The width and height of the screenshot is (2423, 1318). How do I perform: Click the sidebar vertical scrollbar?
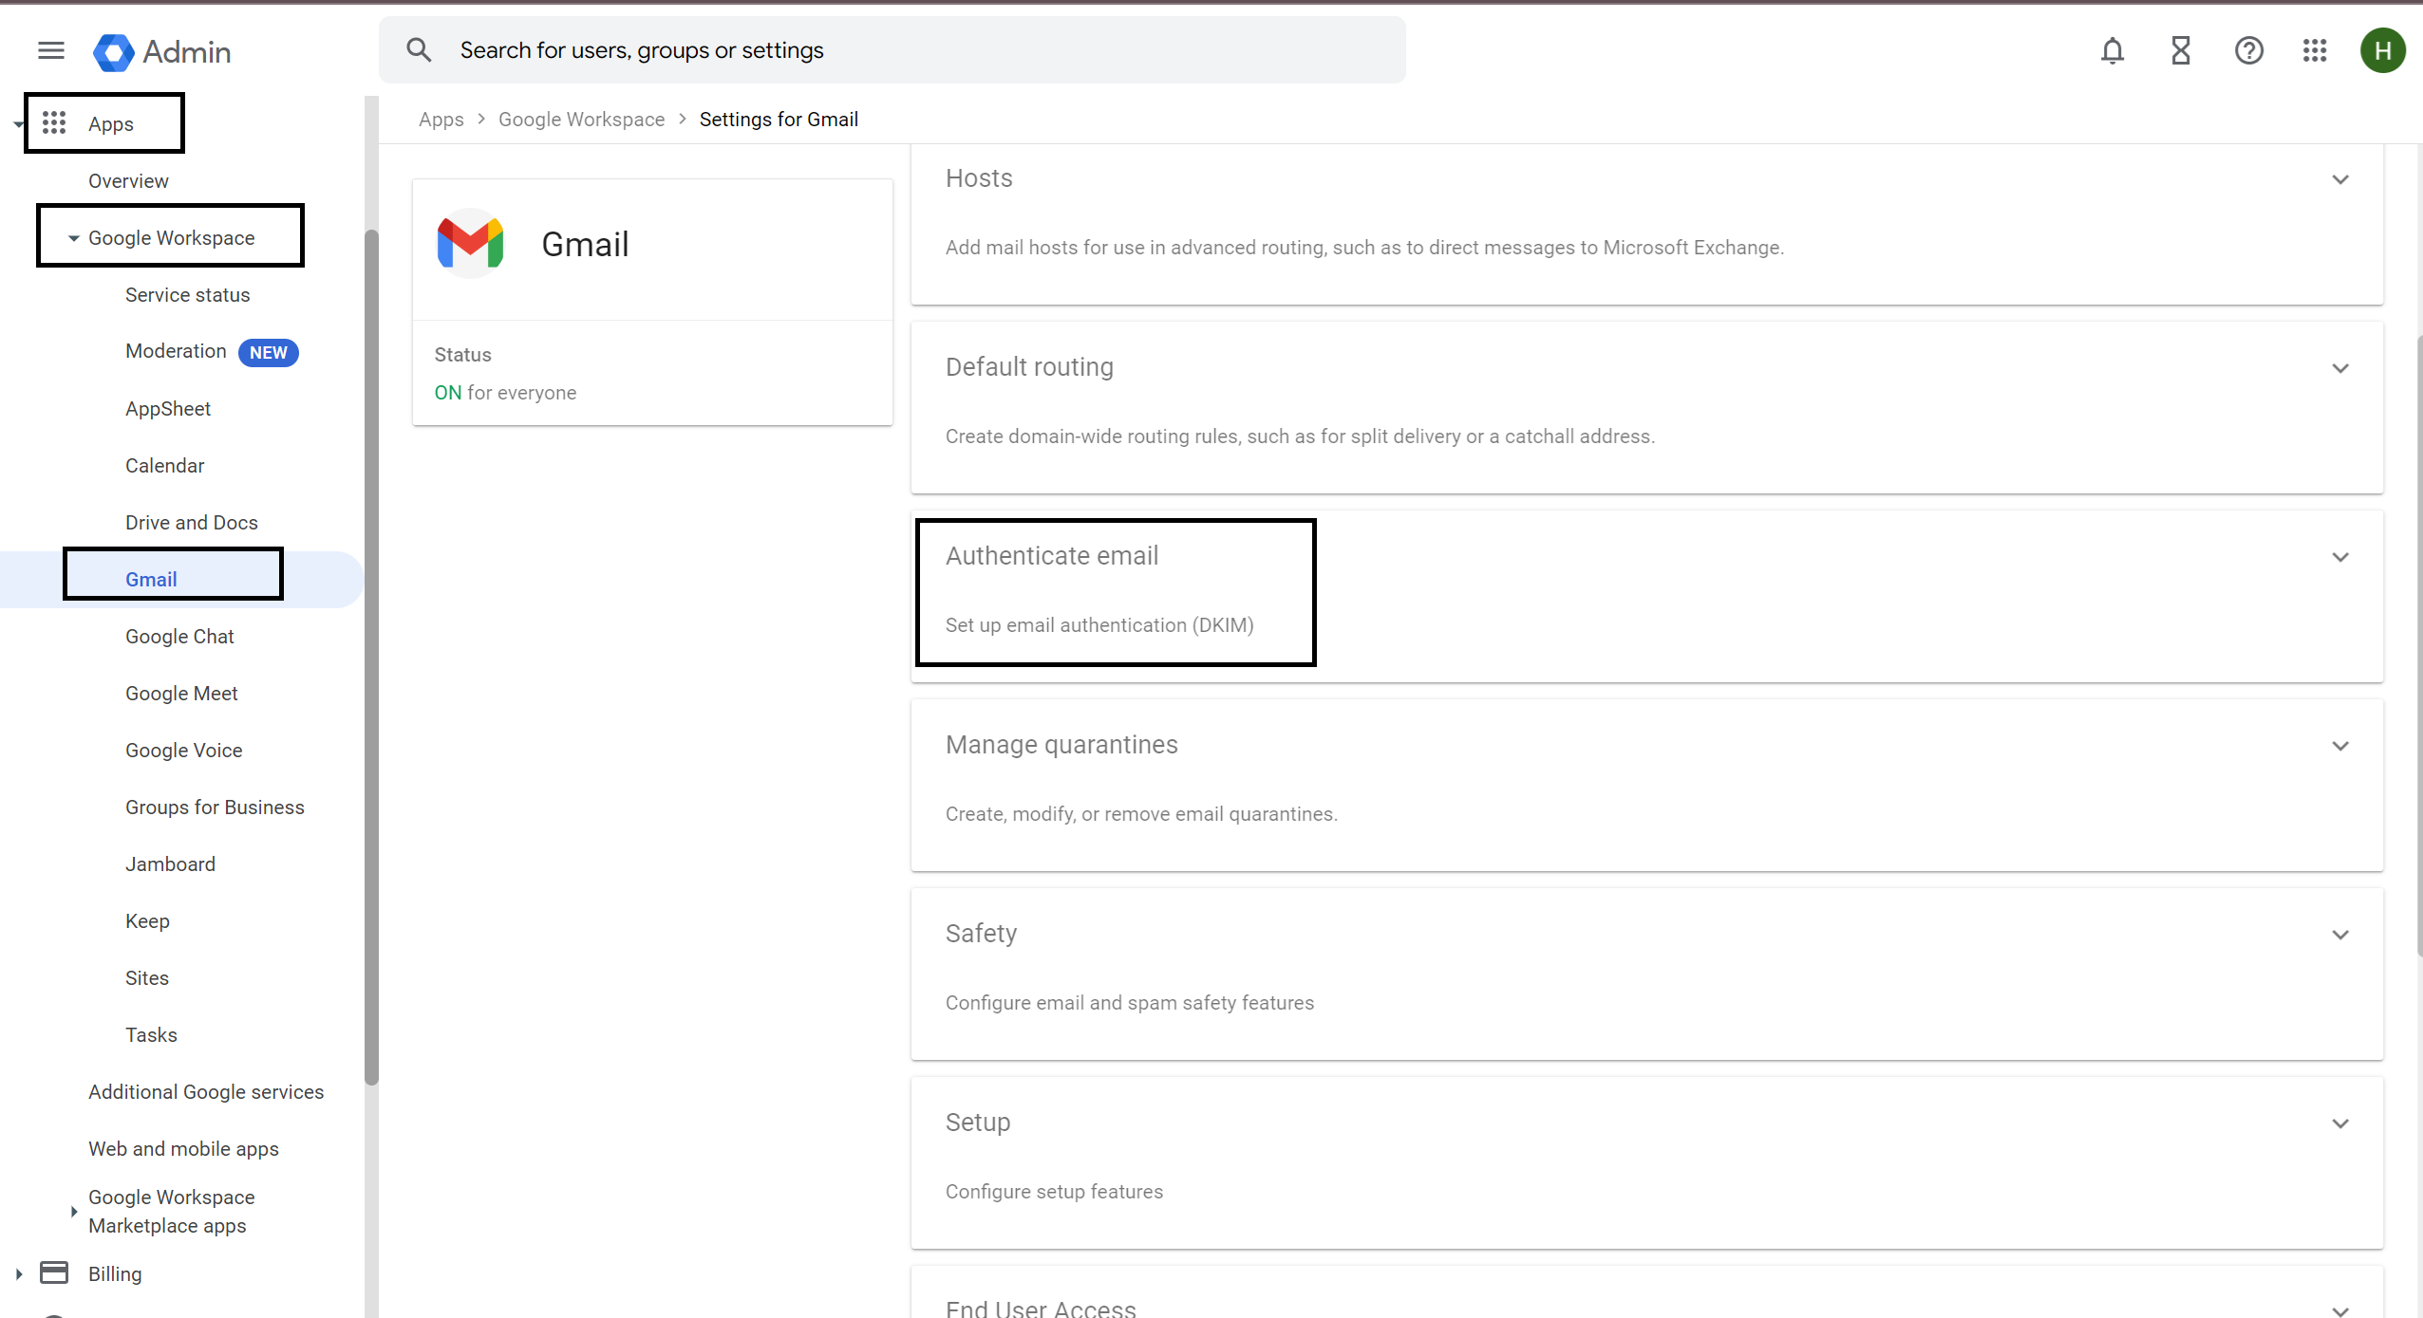point(371,655)
